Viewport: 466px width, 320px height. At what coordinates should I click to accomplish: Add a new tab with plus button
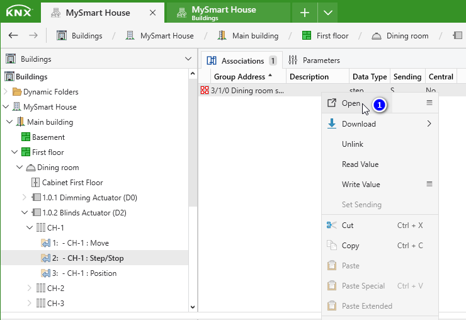(x=305, y=13)
